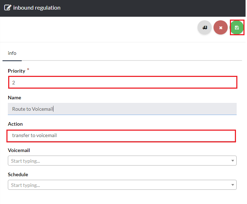Click the red required asterisk beside Priority

[x=28, y=69]
